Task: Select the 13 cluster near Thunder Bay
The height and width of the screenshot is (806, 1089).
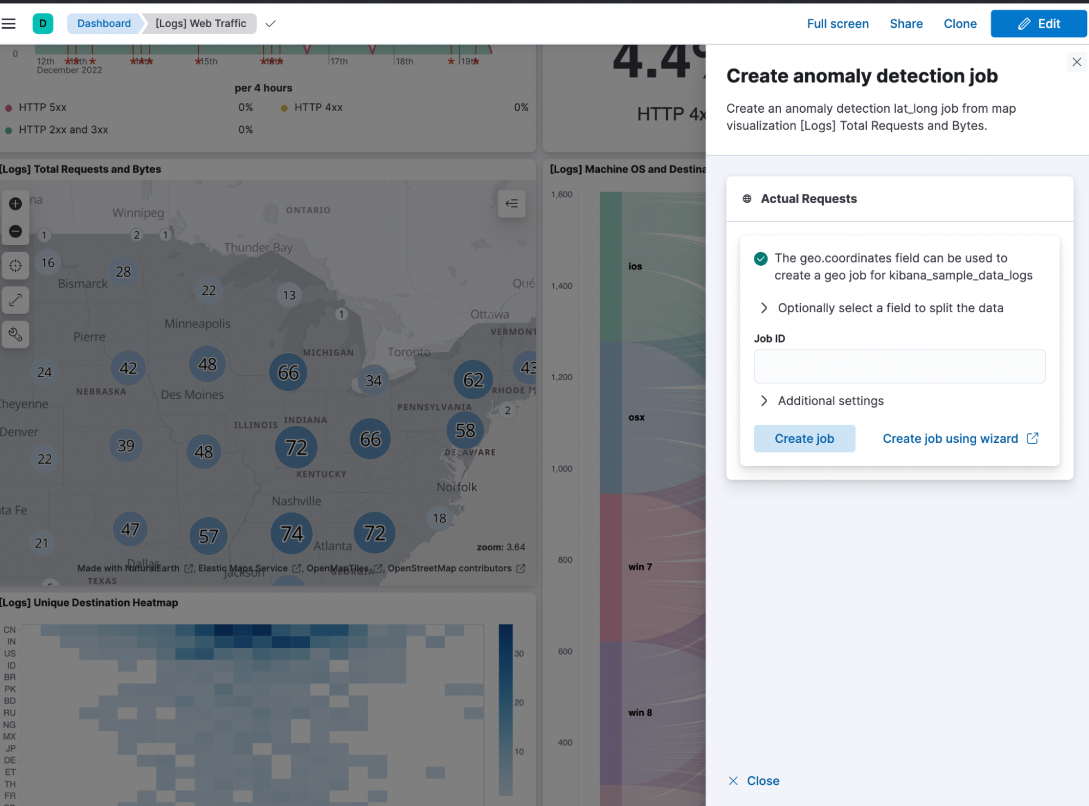Action: [289, 295]
